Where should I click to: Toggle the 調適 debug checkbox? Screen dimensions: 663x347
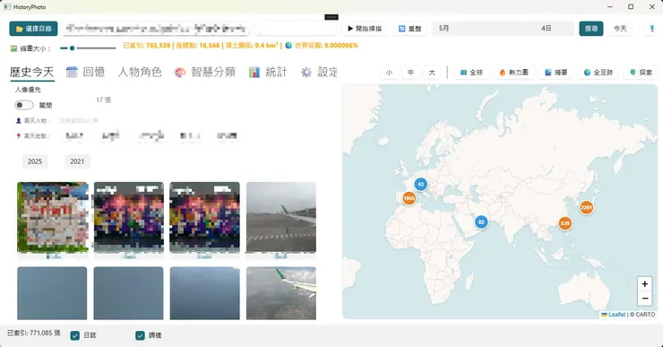tap(140, 335)
